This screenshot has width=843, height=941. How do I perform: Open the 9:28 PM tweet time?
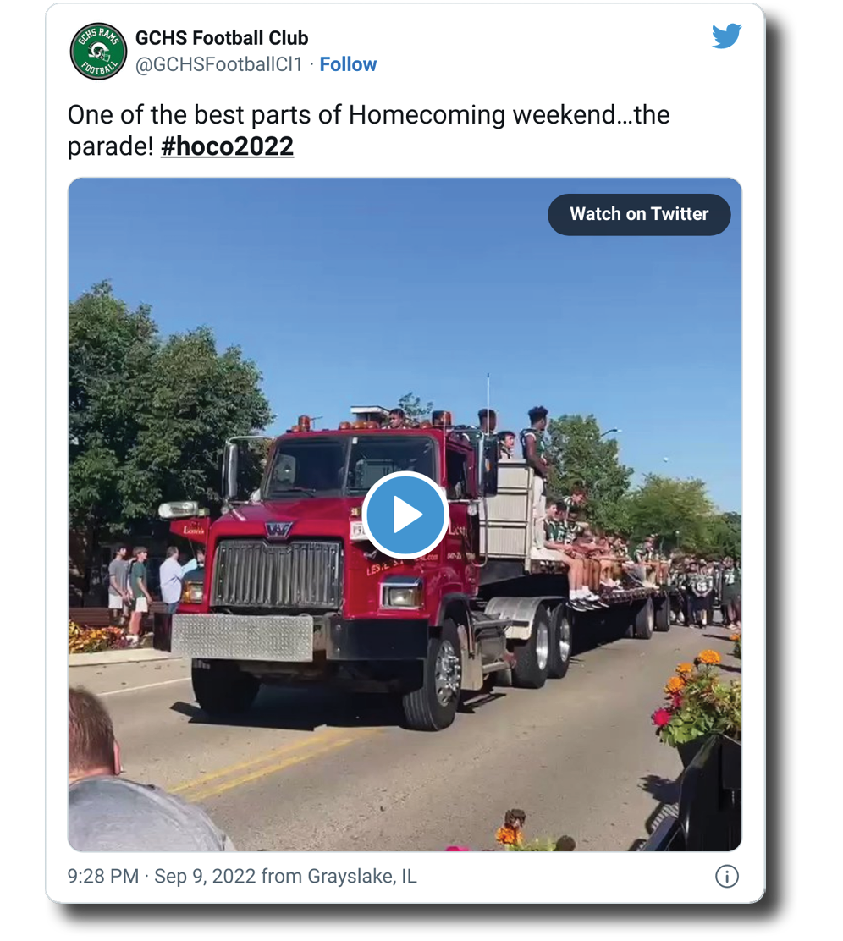(102, 876)
